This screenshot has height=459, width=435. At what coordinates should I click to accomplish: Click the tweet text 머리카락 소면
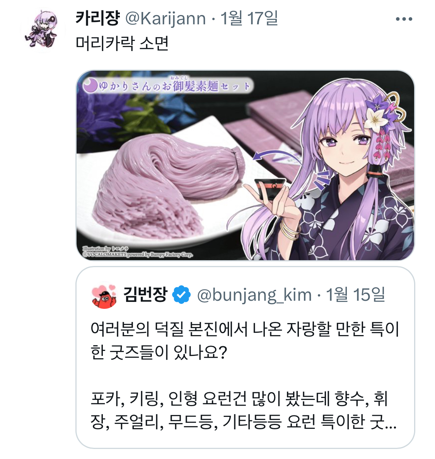pyautogui.click(x=122, y=43)
